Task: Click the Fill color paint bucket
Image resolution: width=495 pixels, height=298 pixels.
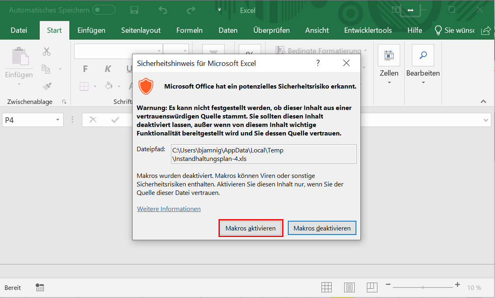Action: point(108,86)
